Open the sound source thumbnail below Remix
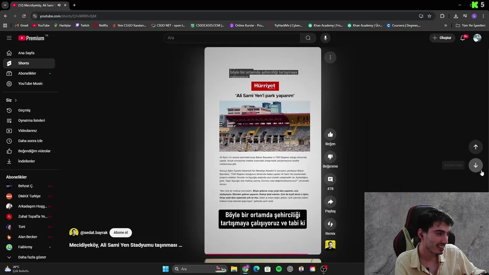489x275 pixels. 330,245
